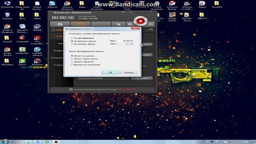Image resolution: width=256 pixels, height=144 pixels.
Task: Click the Отмена cancel button
Action: click(x=129, y=72)
